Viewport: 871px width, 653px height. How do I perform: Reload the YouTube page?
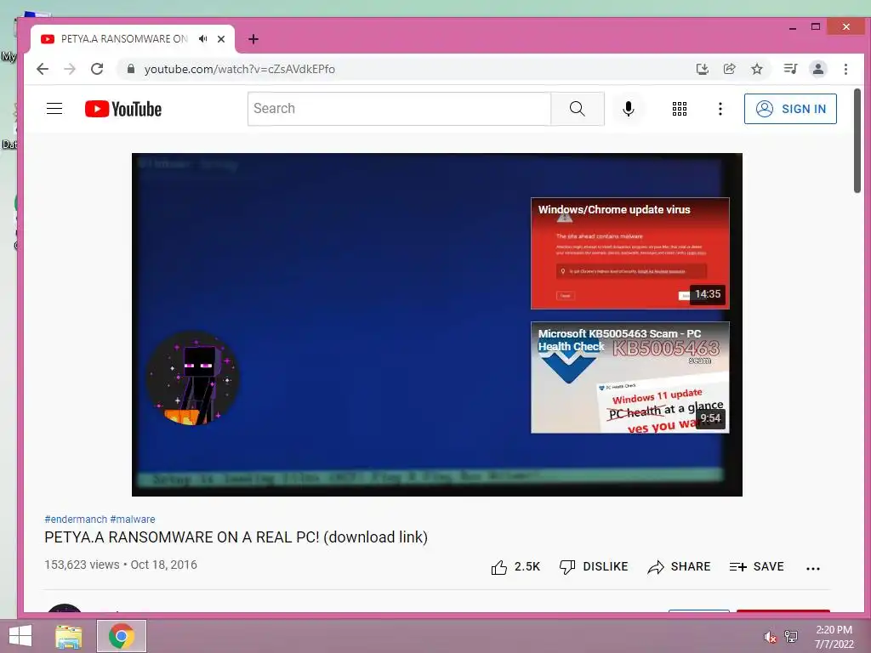click(x=97, y=69)
